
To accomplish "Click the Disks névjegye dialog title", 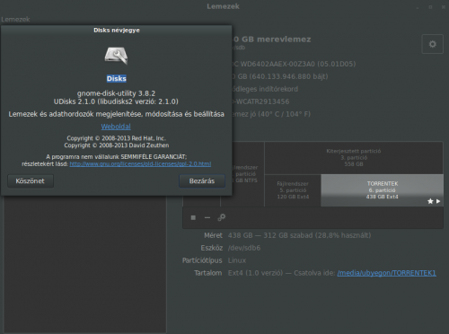I will 117,31.
